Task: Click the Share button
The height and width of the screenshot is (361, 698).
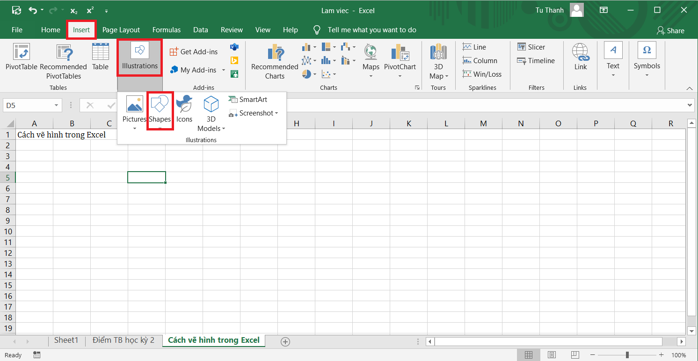Action: click(670, 30)
